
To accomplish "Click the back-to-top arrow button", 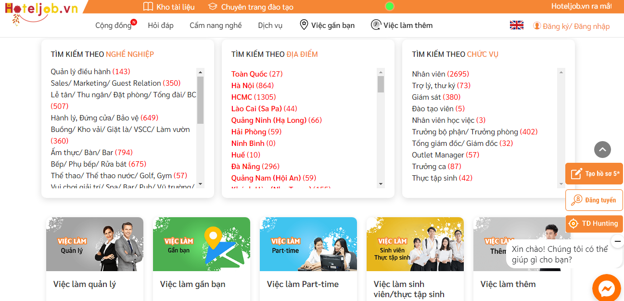I will 602,149.
